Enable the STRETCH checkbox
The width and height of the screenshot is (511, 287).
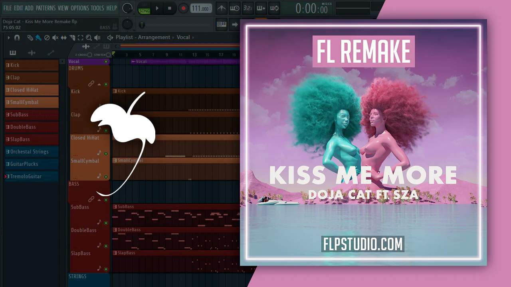point(109,55)
